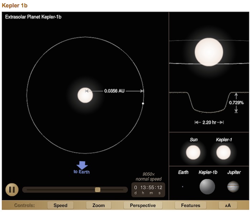This screenshot has height=212, width=251.
Task: Open the Zoom control
Action: [x=99, y=206]
